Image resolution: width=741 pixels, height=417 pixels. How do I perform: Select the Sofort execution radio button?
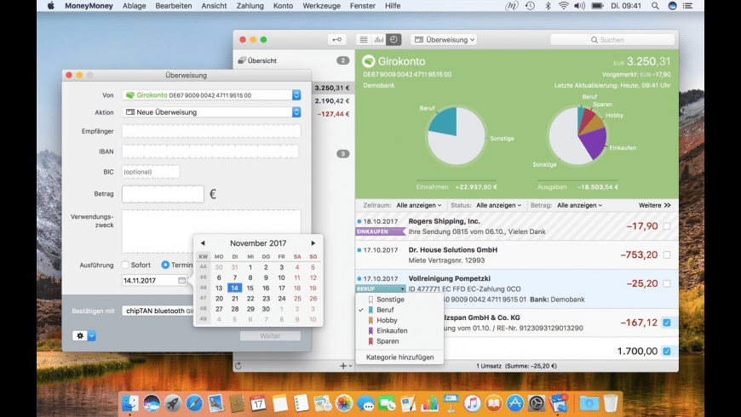pyautogui.click(x=125, y=265)
